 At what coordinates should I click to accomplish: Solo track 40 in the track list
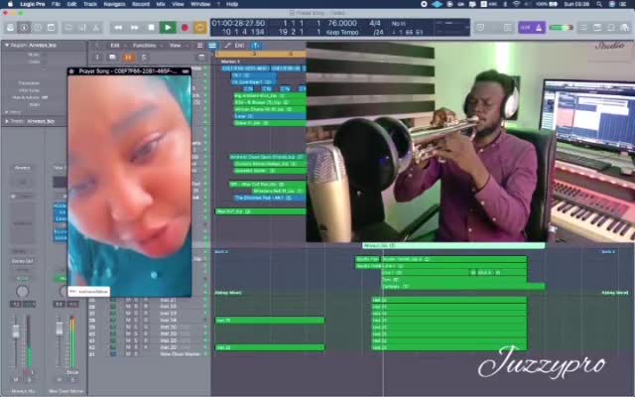[136, 333]
